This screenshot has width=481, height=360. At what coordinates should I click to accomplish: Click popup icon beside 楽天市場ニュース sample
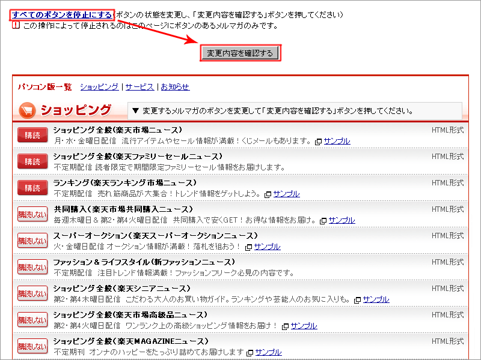(x=319, y=142)
